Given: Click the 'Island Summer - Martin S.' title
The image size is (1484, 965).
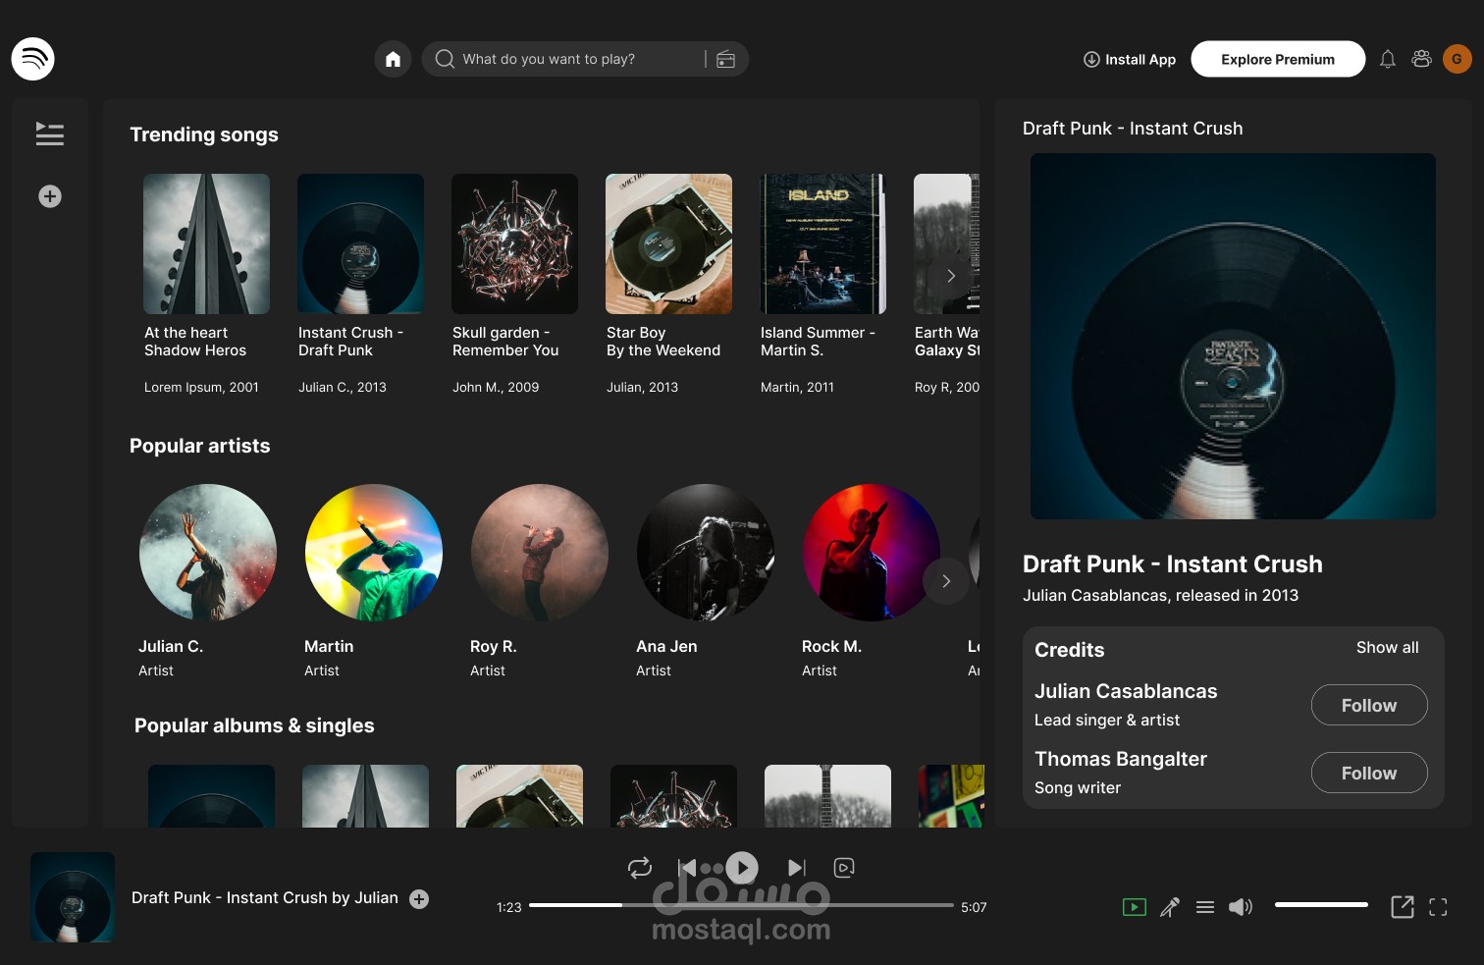Looking at the screenshot, I should click(818, 342).
